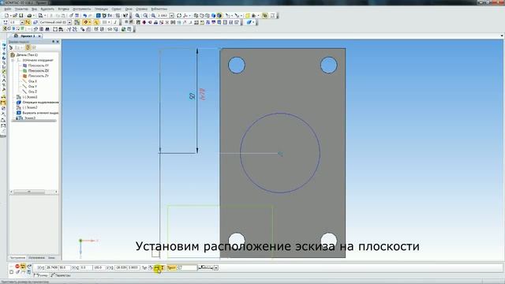Open the current layer combo box
This screenshot has width=505, height=284.
point(55,22)
